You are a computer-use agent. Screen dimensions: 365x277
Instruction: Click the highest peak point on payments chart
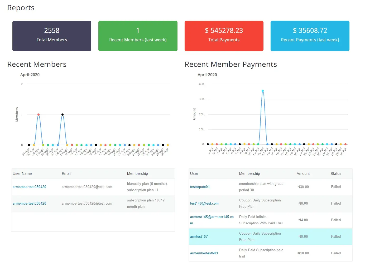click(263, 91)
